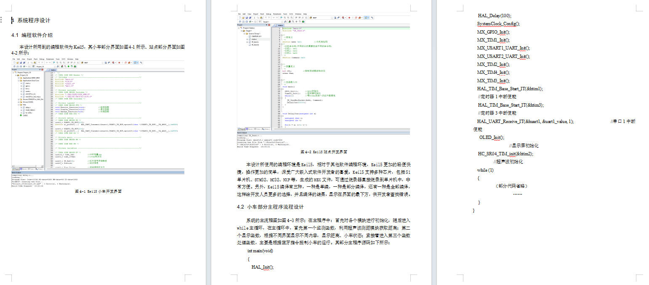Pin the Project panel with its pushpin toggle
Viewport: 649px width, 285px height.
(266, 25)
